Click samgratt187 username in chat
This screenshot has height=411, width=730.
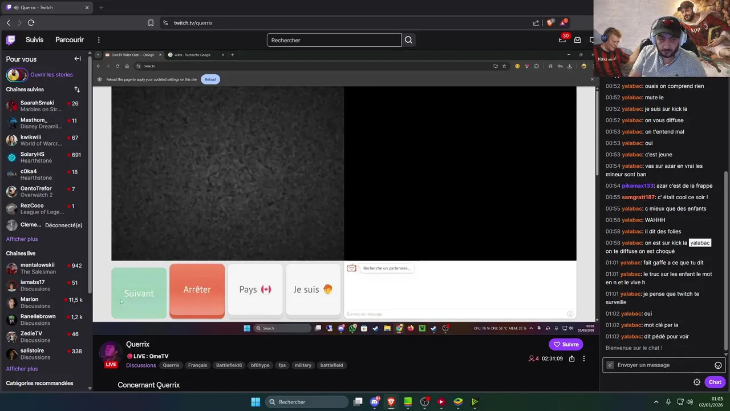(639, 198)
